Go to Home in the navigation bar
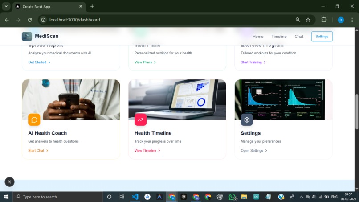 [x=258, y=37]
